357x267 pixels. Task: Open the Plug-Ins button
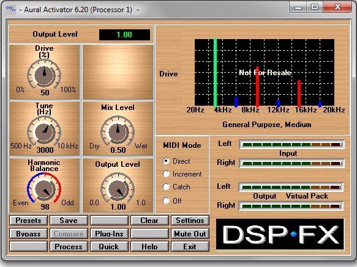(x=109, y=233)
